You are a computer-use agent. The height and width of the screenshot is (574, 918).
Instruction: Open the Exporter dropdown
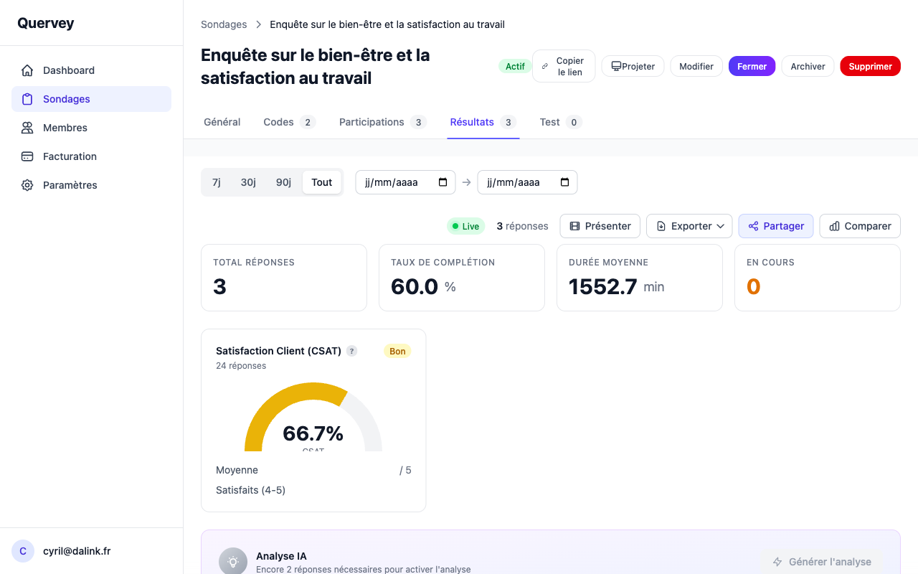tap(688, 226)
